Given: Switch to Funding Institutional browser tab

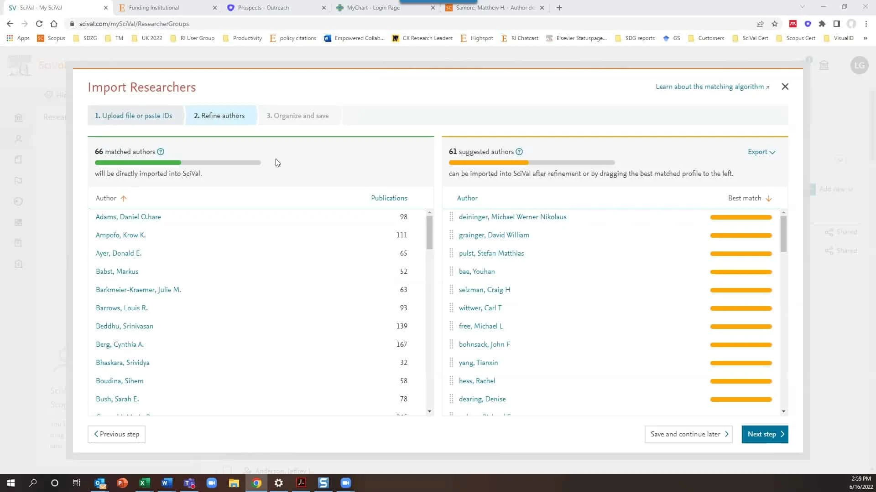Looking at the screenshot, I should (x=154, y=8).
